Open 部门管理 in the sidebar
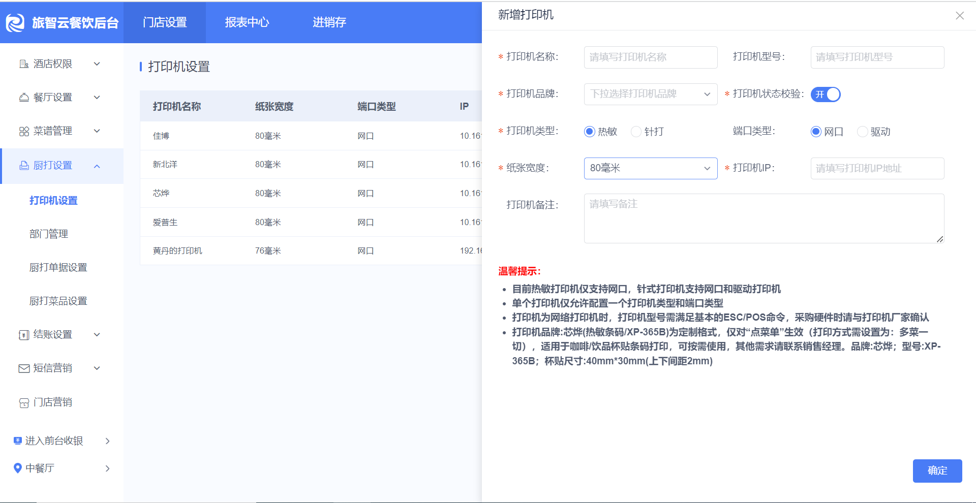This screenshot has height=503, width=976. coord(49,234)
